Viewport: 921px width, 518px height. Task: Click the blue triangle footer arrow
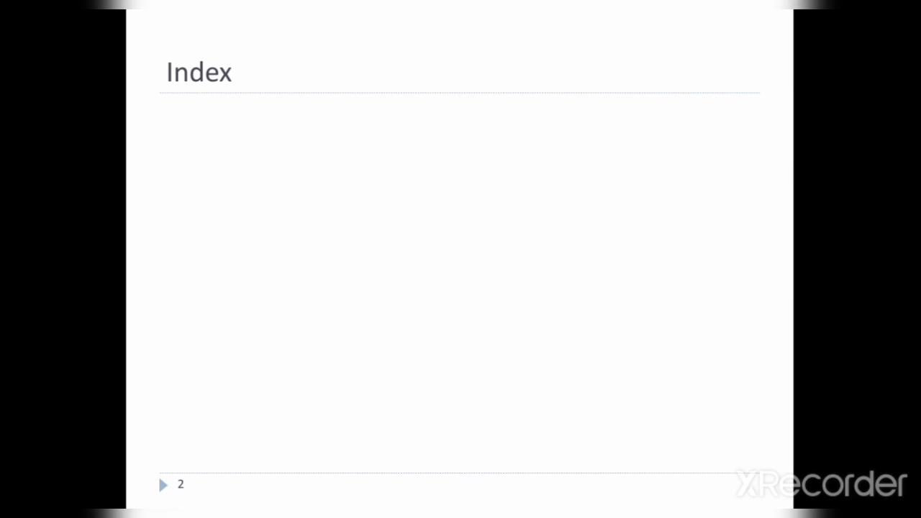[x=163, y=485]
